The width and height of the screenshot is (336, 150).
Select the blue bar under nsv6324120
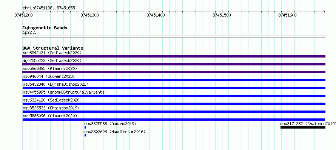point(174,104)
